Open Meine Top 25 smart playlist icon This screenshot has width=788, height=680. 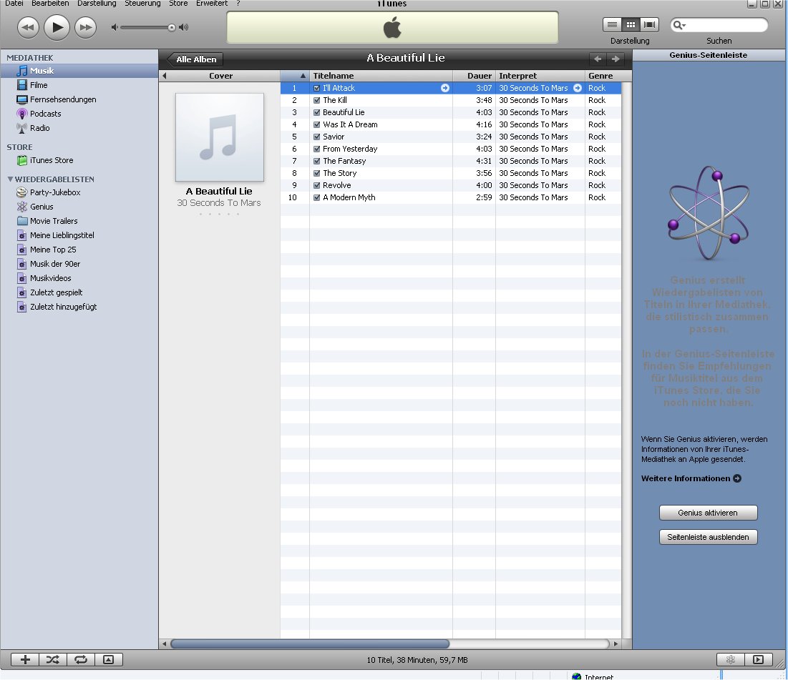21,250
